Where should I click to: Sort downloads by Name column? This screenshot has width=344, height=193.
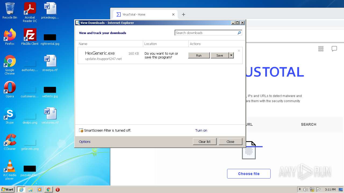pos(110,44)
